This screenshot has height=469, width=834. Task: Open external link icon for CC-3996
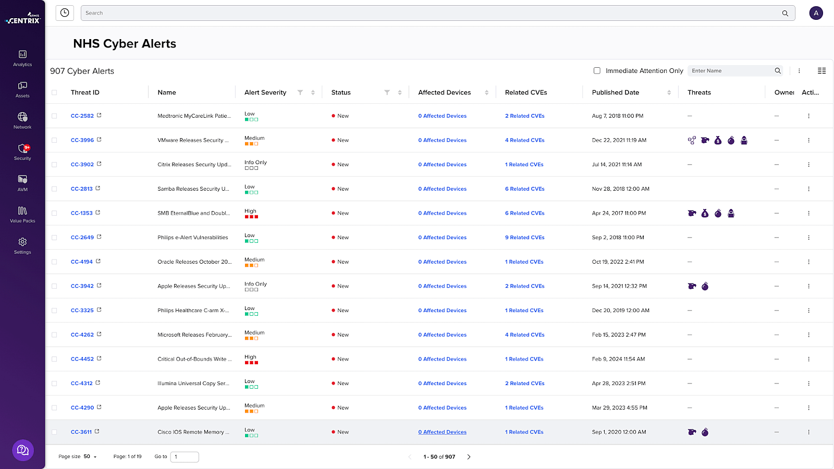[x=99, y=140]
